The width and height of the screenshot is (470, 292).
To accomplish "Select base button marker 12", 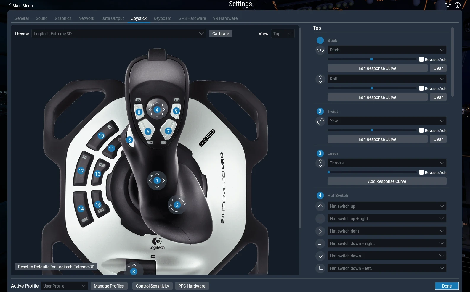I will (x=81, y=171).
